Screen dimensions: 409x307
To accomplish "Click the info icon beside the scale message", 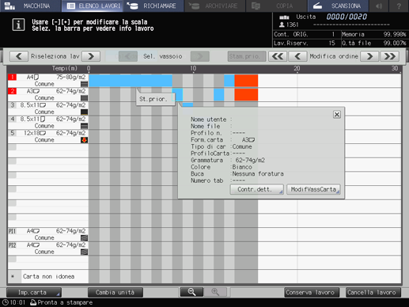I will (x=18, y=25).
